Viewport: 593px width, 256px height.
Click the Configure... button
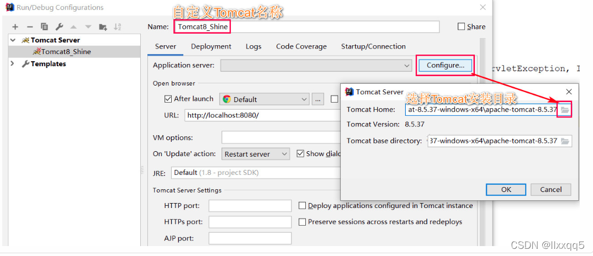446,66
